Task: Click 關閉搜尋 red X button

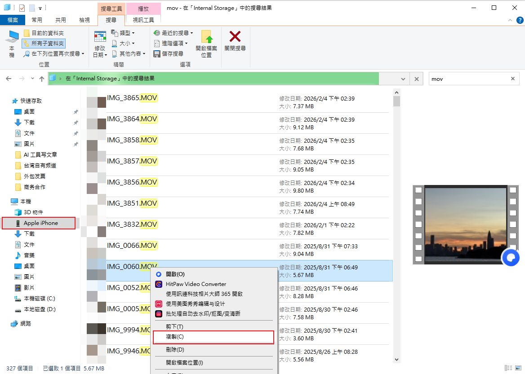Action: [235, 41]
